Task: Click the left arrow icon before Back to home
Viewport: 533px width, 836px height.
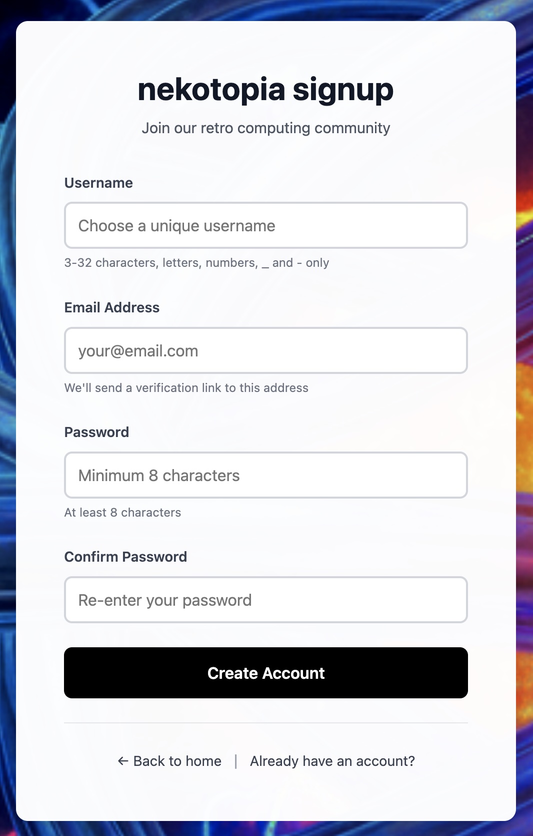Action: 122,761
